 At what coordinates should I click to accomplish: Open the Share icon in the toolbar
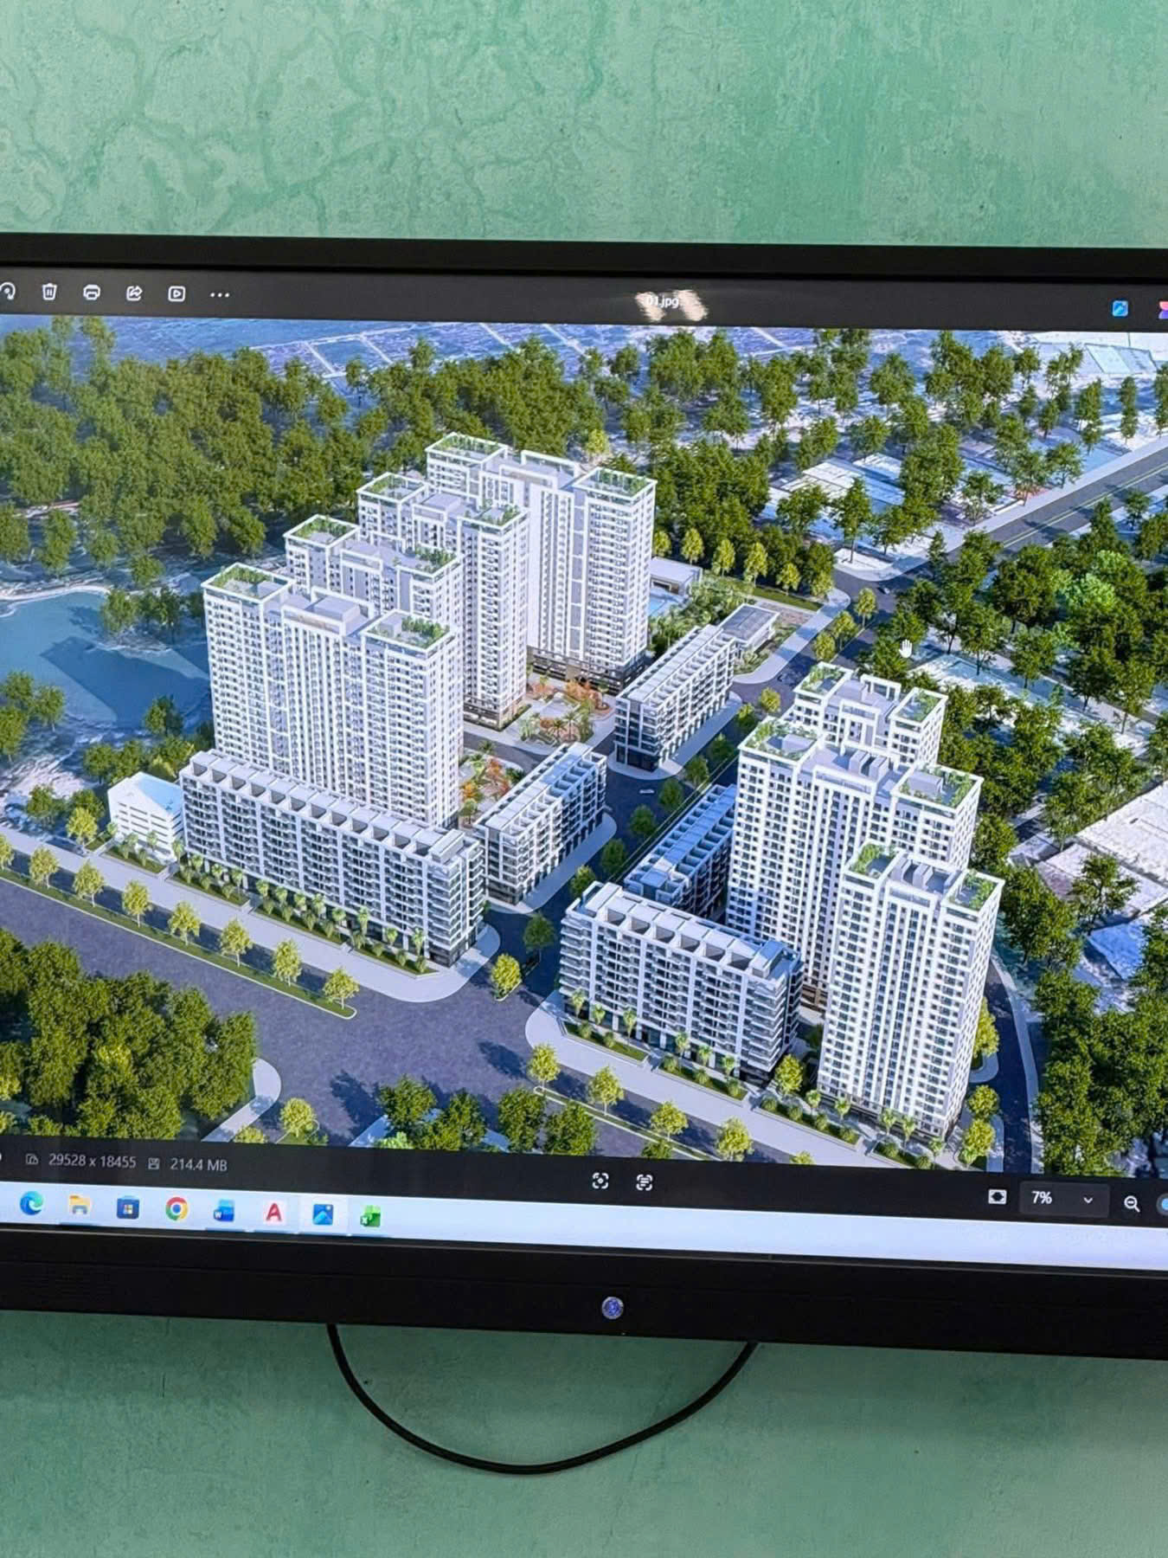pos(134,293)
